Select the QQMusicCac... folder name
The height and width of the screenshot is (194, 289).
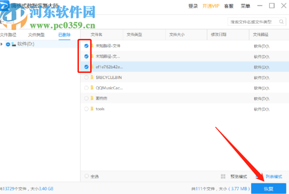(109, 88)
